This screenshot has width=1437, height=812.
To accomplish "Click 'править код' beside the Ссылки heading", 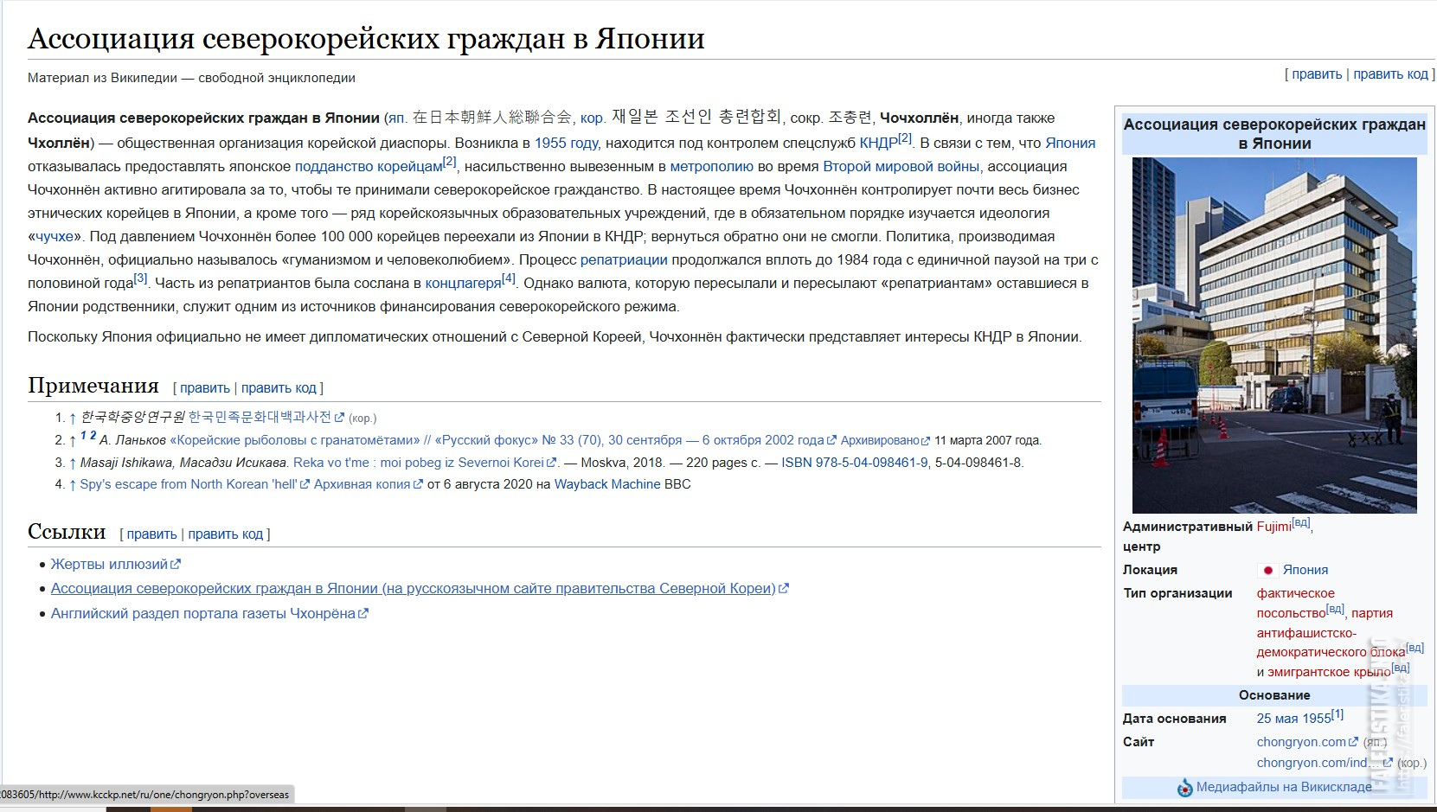I will [x=226, y=534].
